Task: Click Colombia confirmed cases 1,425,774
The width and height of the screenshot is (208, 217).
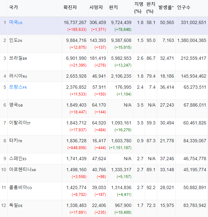Action: pyautogui.click(x=76, y=187)
